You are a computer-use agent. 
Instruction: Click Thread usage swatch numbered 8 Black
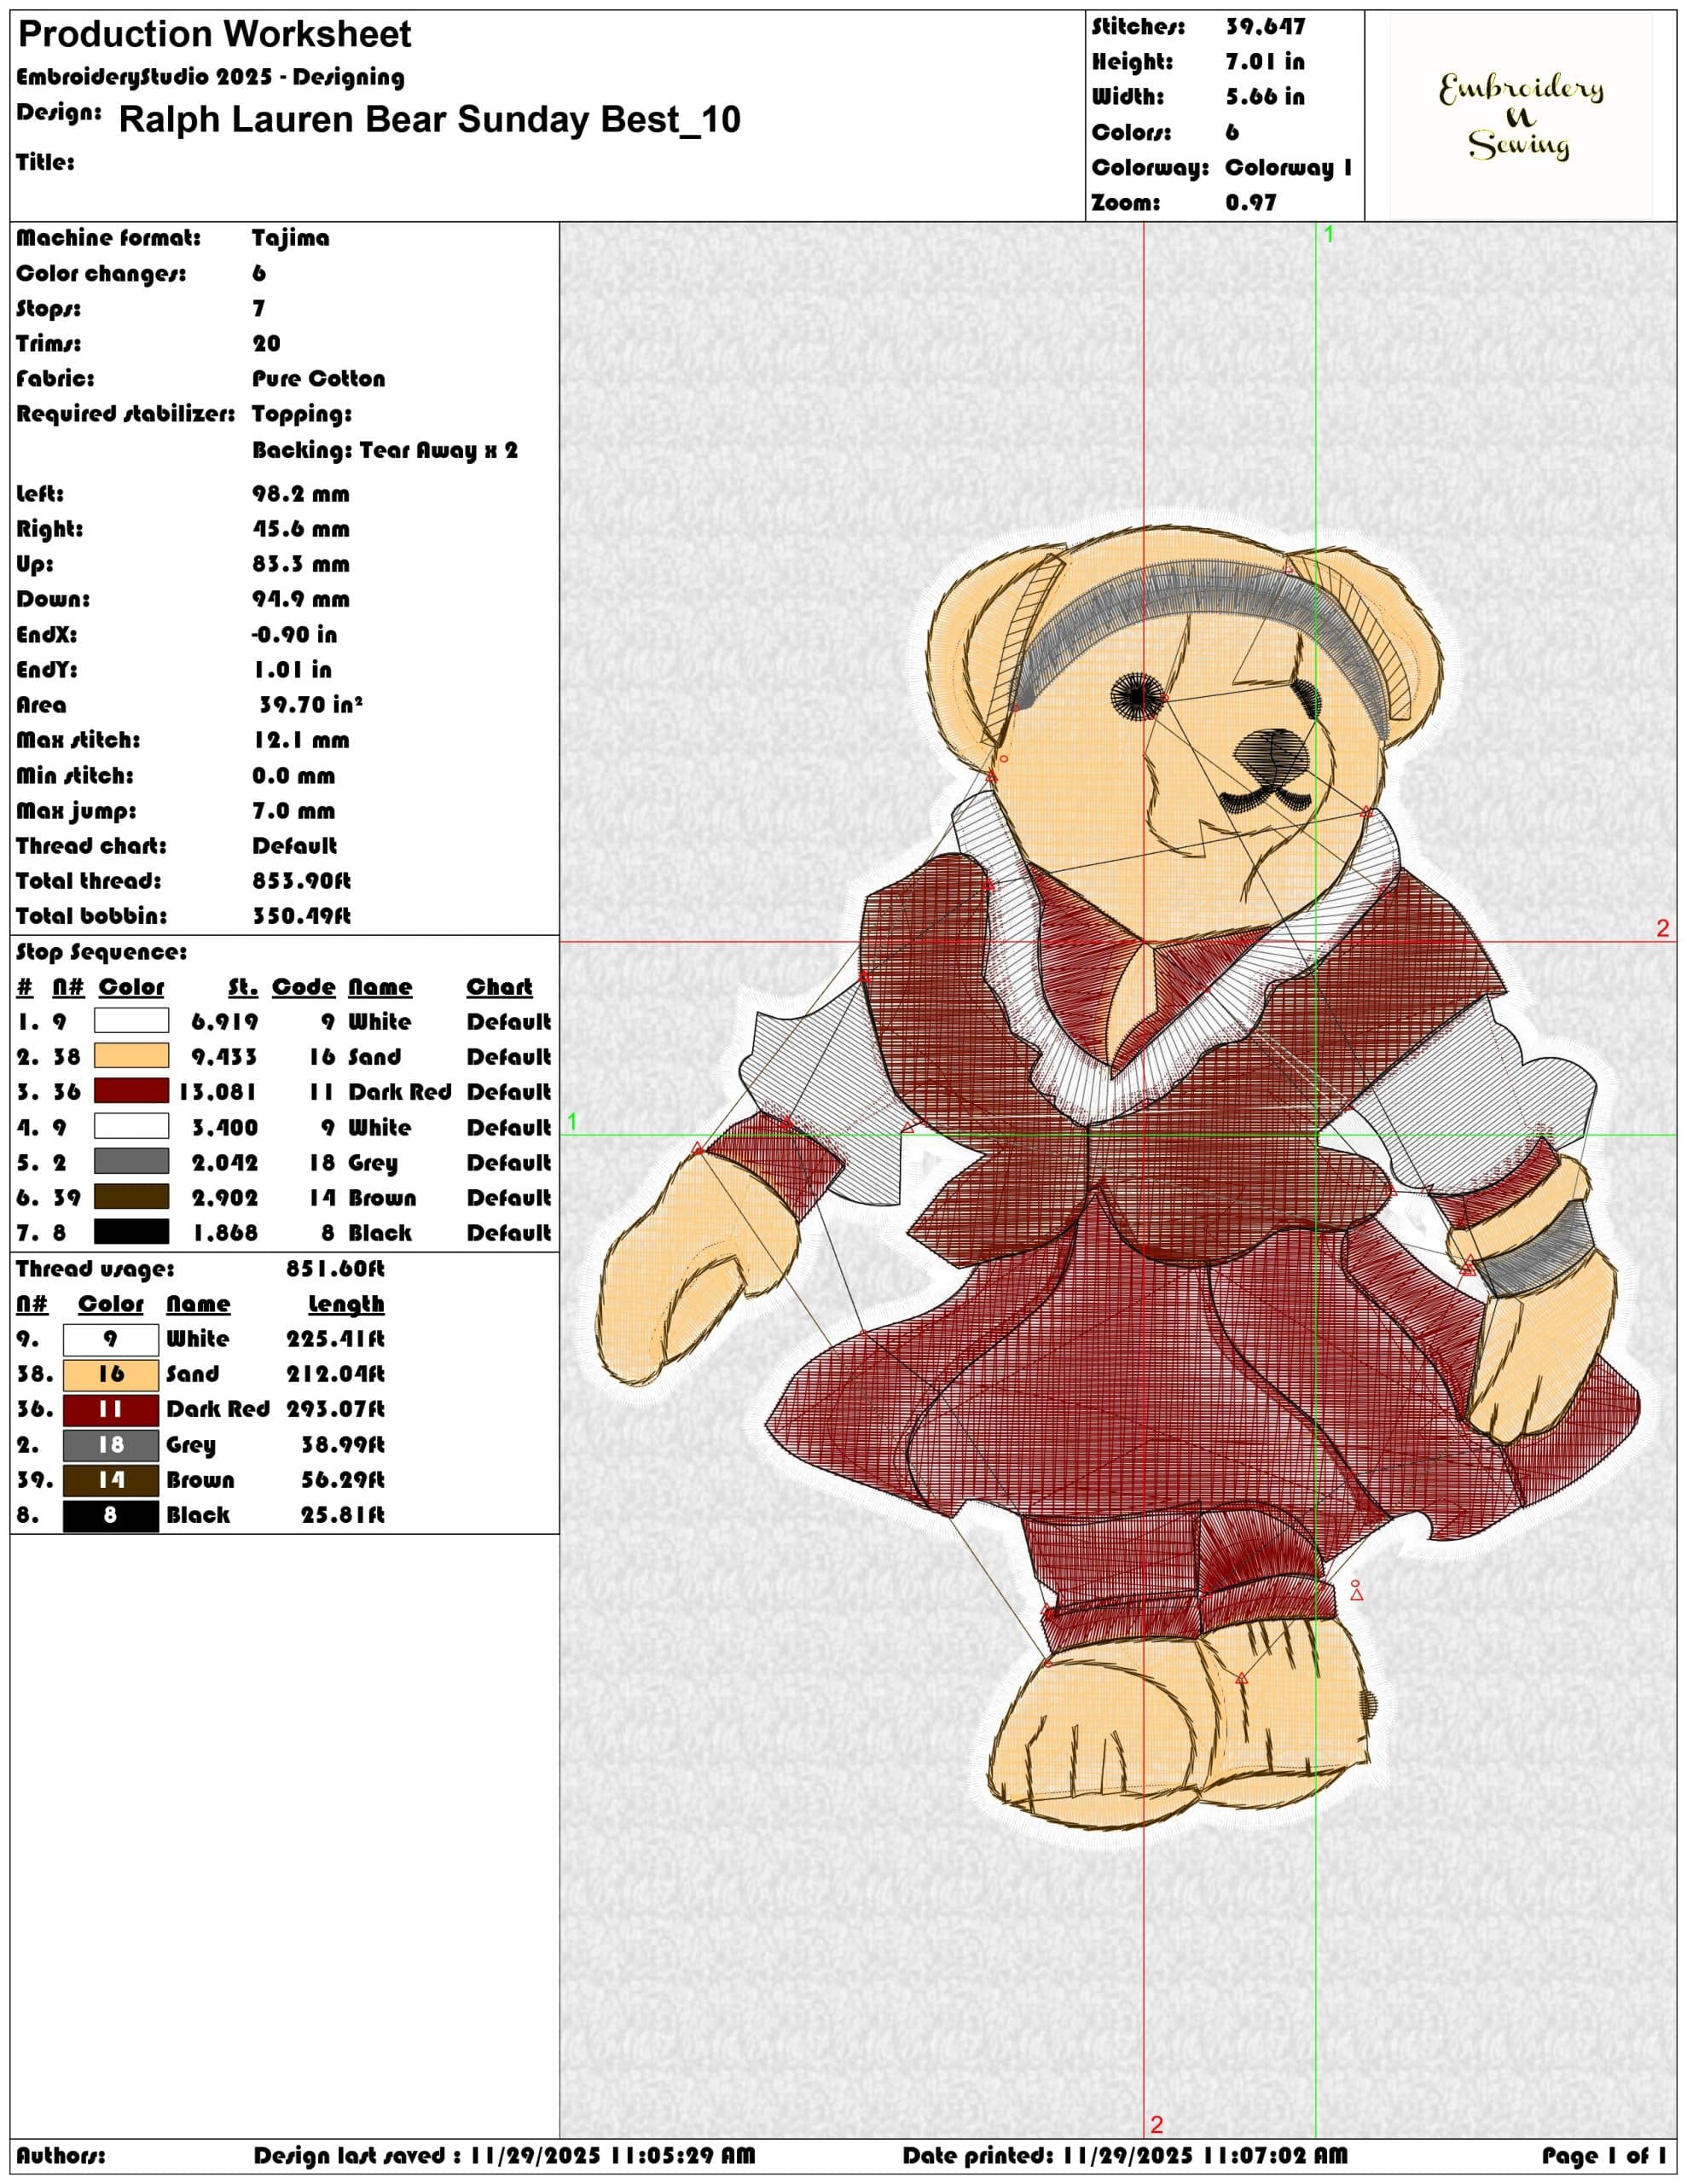111,1515
